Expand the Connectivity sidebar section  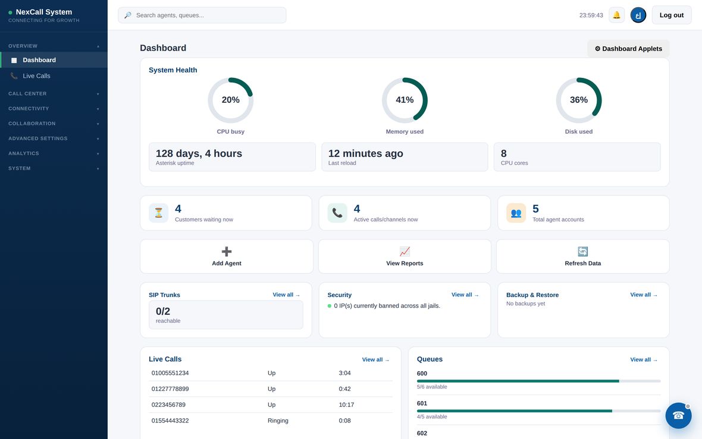pos(54,109)
